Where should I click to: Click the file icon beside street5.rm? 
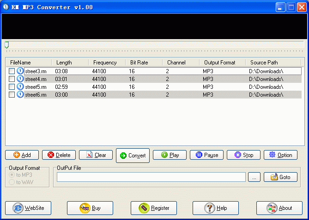coord(20,87)
